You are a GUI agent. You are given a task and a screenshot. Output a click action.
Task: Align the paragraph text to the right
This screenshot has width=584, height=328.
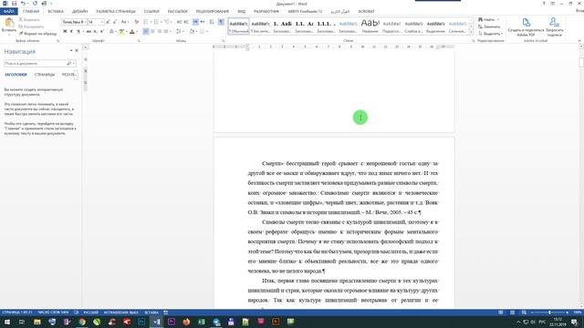160,31
